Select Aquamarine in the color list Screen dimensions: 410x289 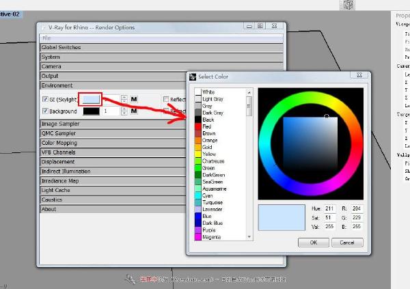(214, 189)
